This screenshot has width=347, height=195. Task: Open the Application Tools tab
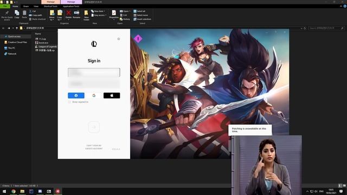pyautogui.click(x=71, y=6)
